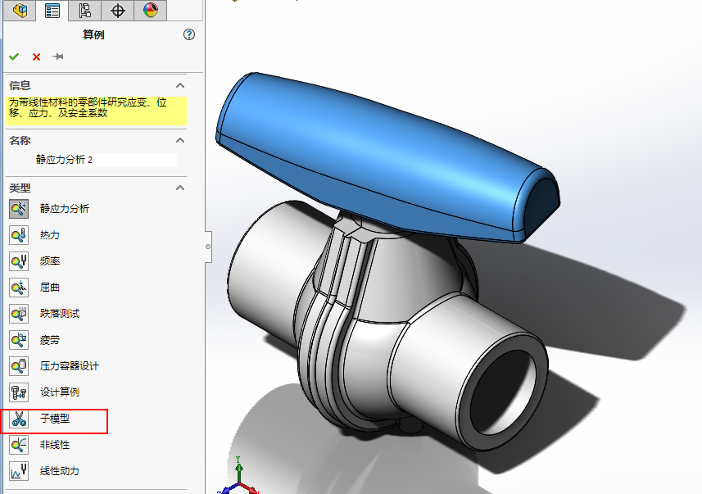Select the 压力容器设计 study icon

(x=19, y=366)
